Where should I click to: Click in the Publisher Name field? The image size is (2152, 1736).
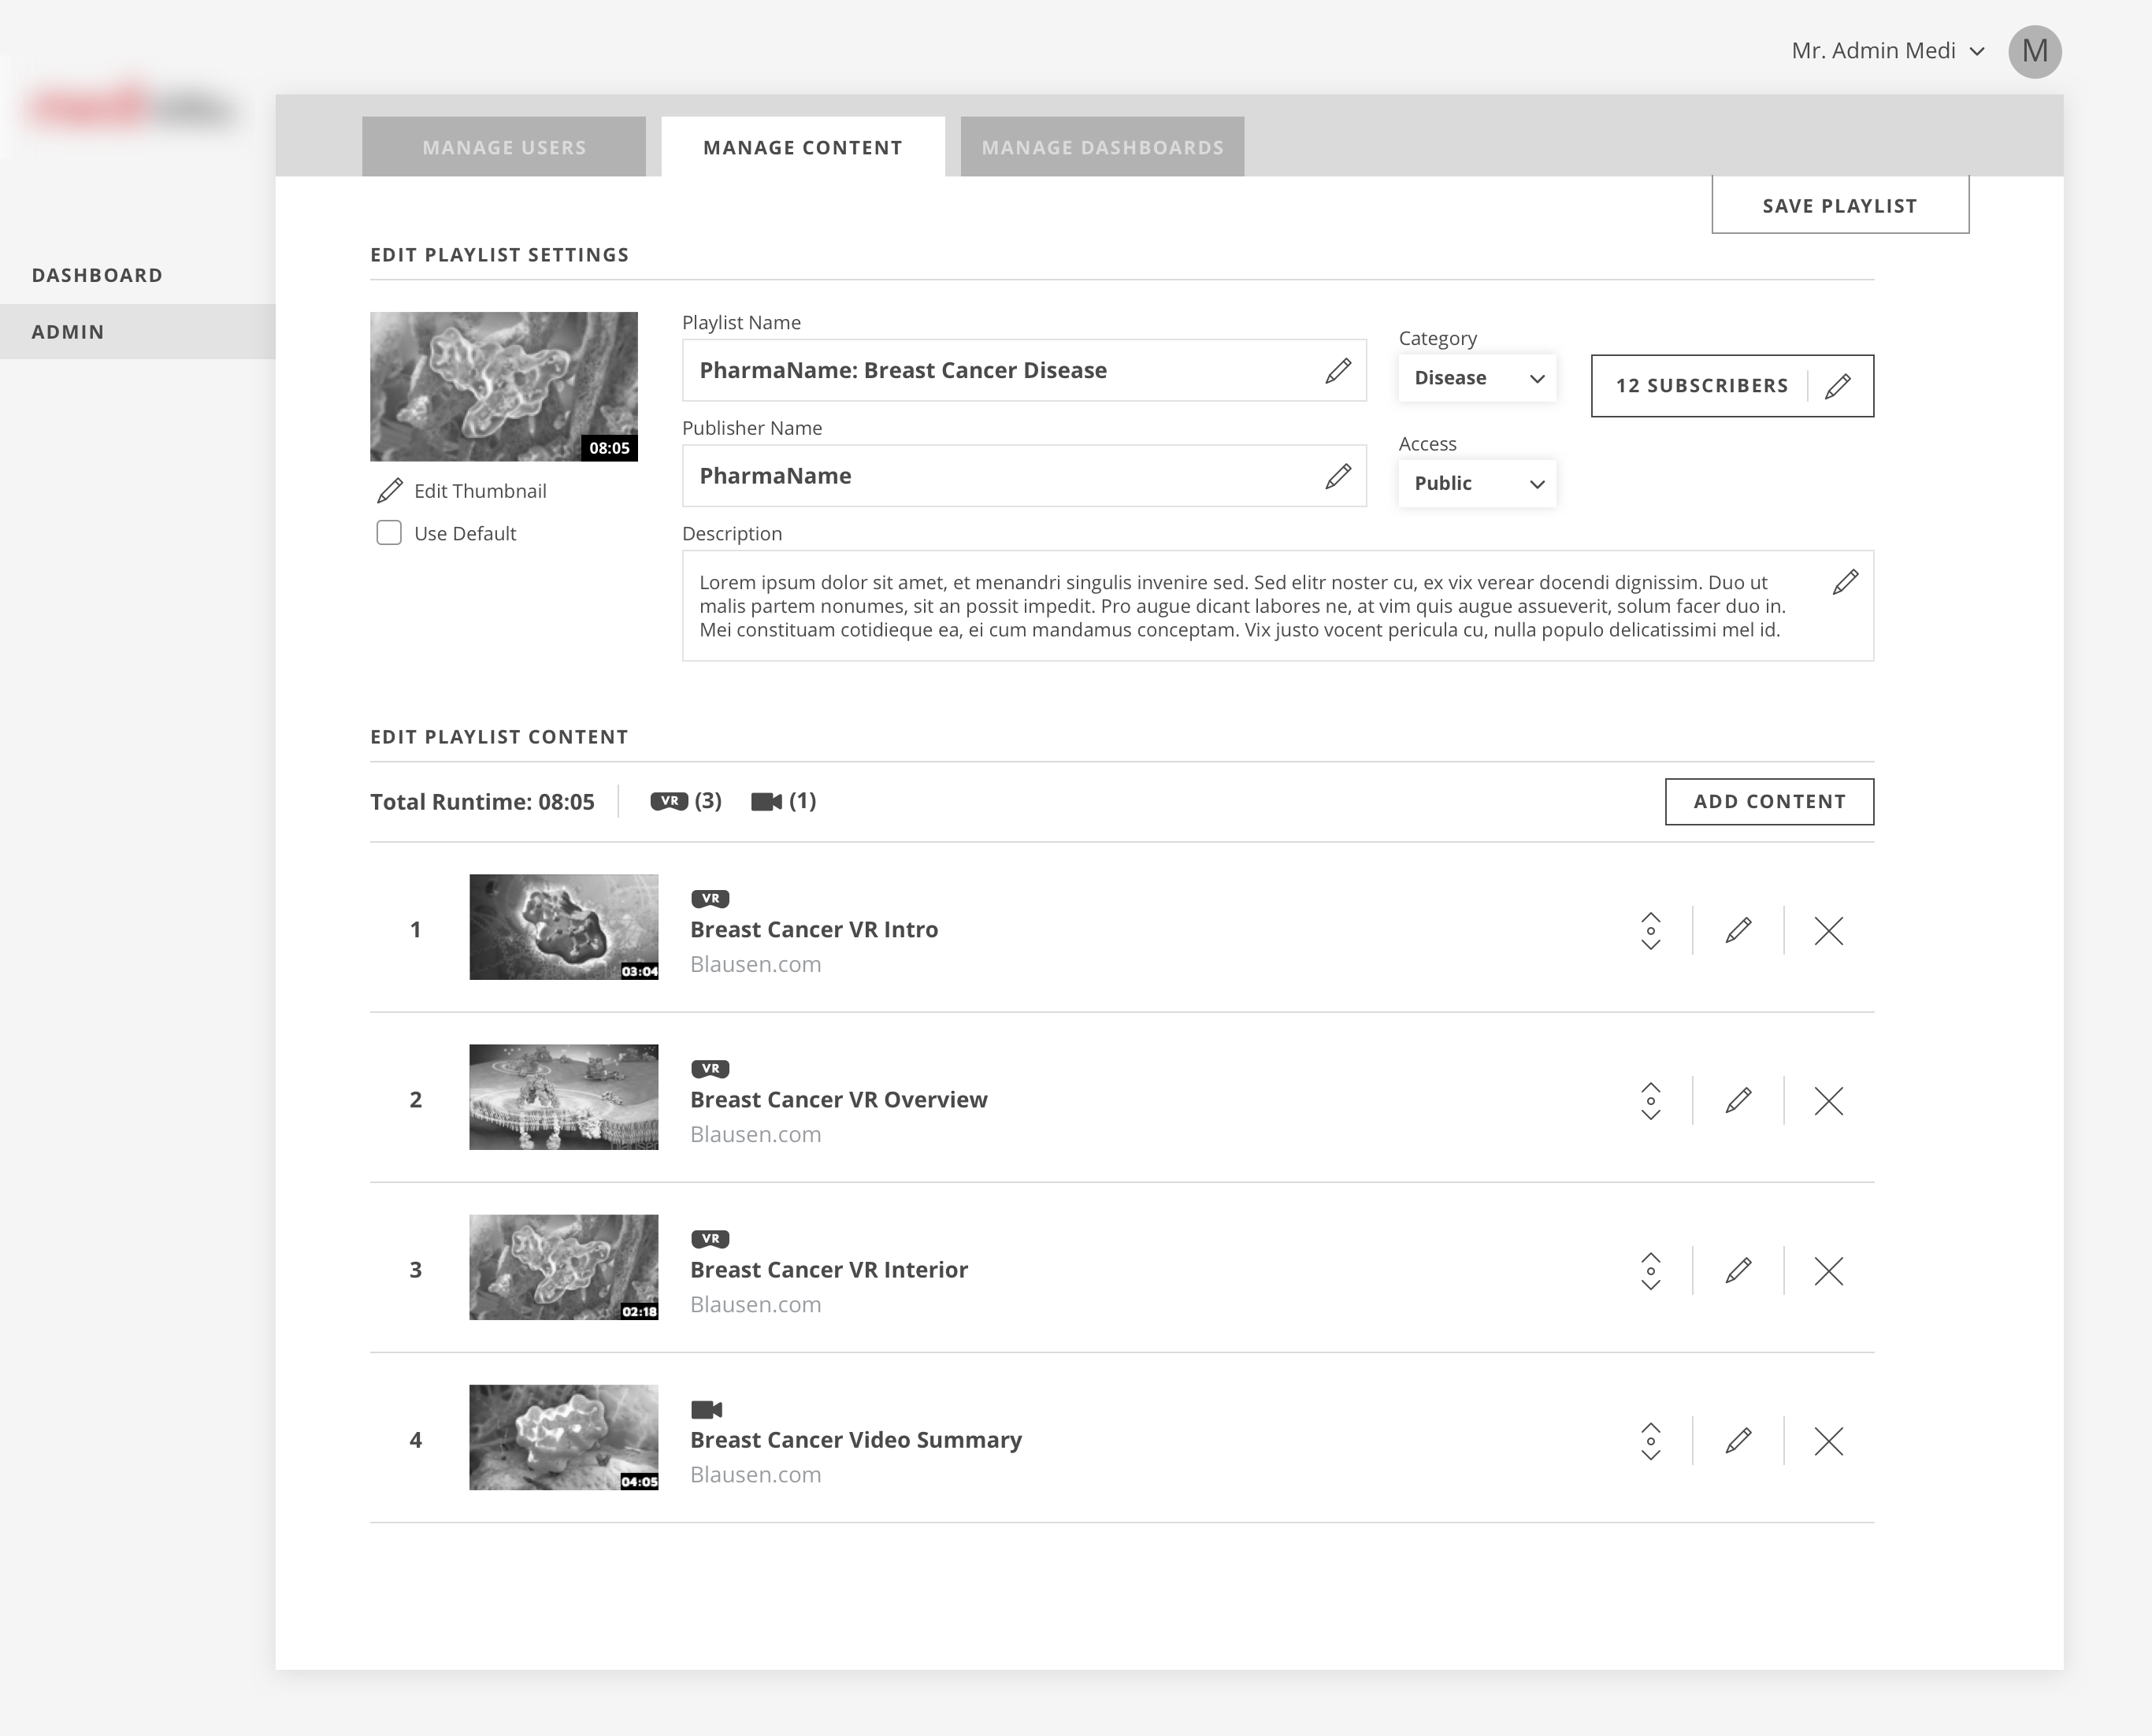pos(1024,476)
